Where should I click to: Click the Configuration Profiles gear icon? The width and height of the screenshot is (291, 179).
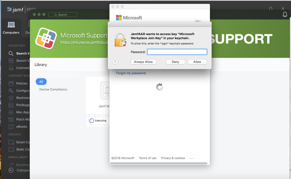tap(11, 91)
